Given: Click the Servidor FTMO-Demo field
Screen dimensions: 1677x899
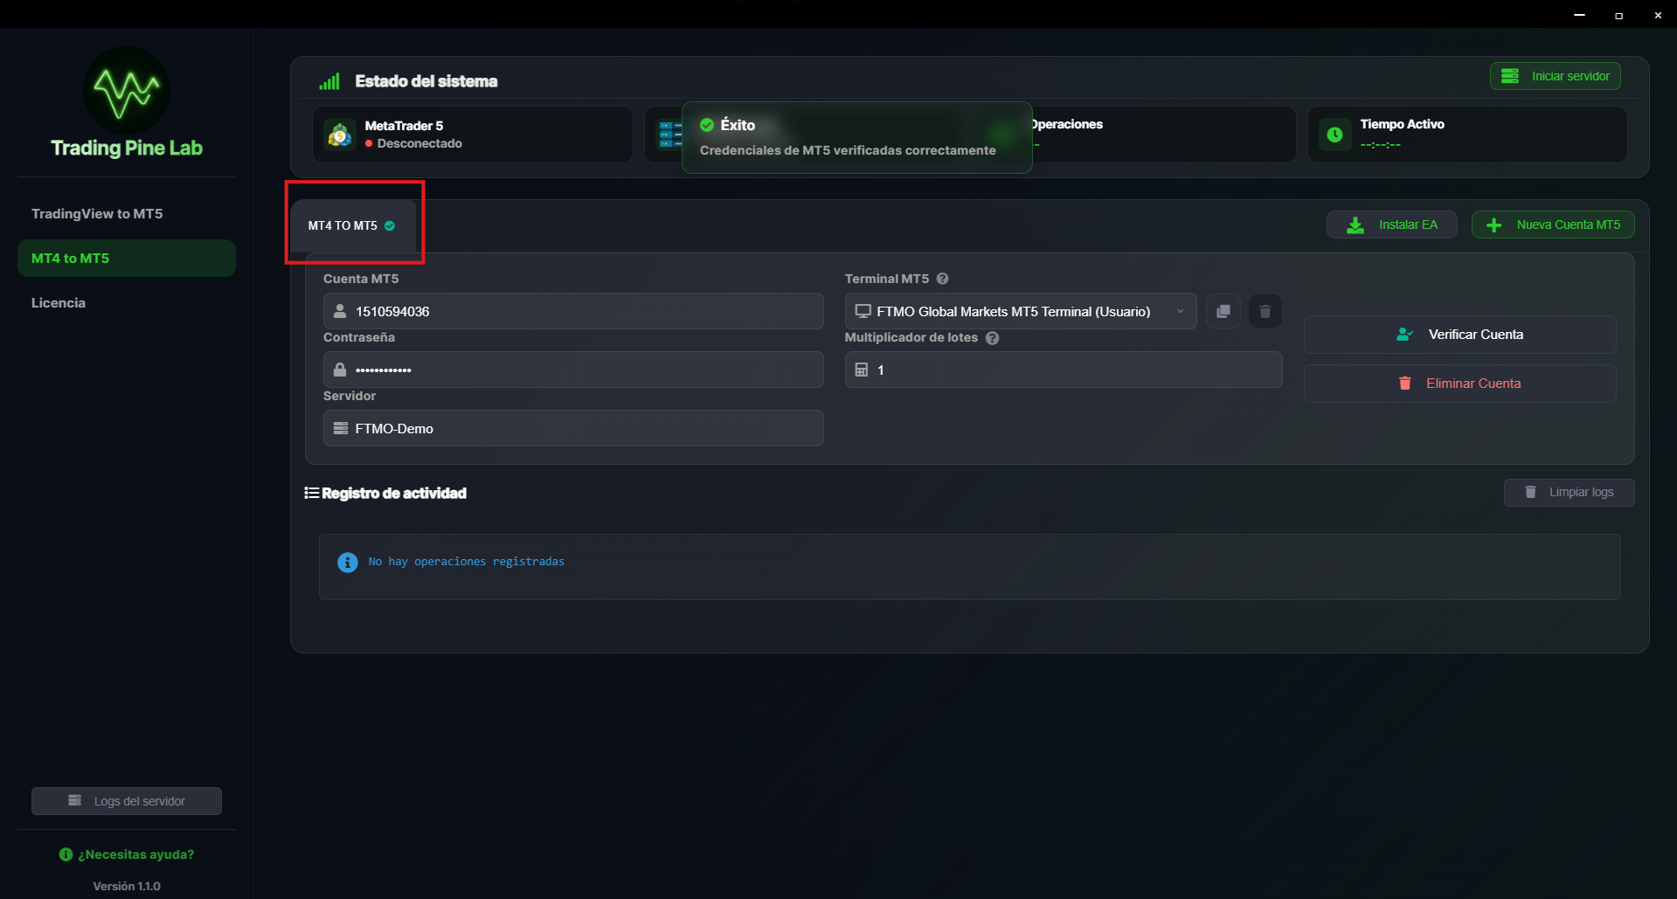Looking at the screenshot, I should tap(573, 428).
